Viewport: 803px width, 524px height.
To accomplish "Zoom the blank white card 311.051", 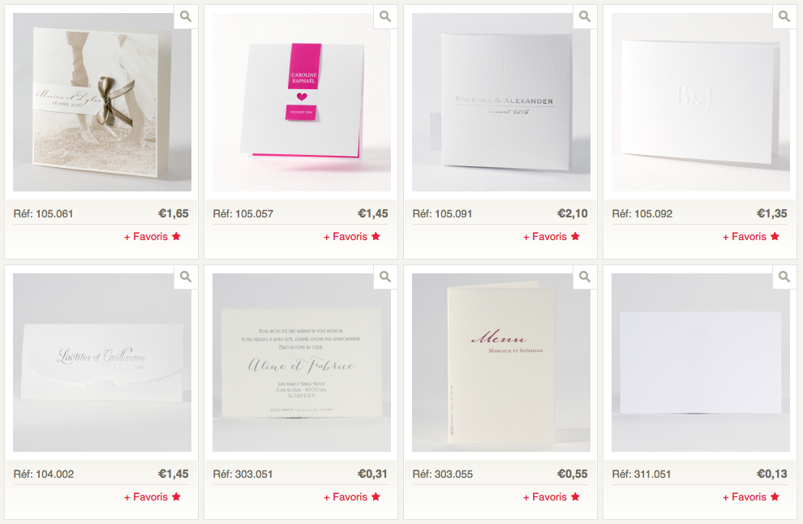I will [784, 277].
